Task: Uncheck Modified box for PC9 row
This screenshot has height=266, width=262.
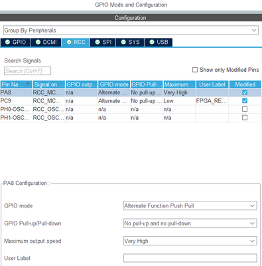Action: pos(245,101)
